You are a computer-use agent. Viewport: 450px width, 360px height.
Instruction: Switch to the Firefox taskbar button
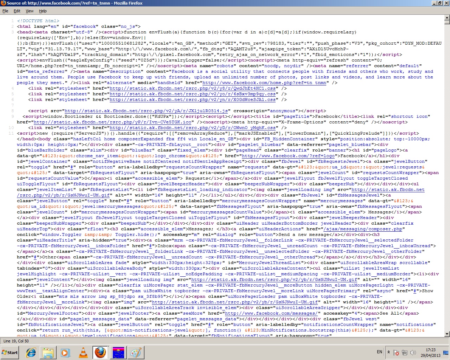tap(101, 352)
